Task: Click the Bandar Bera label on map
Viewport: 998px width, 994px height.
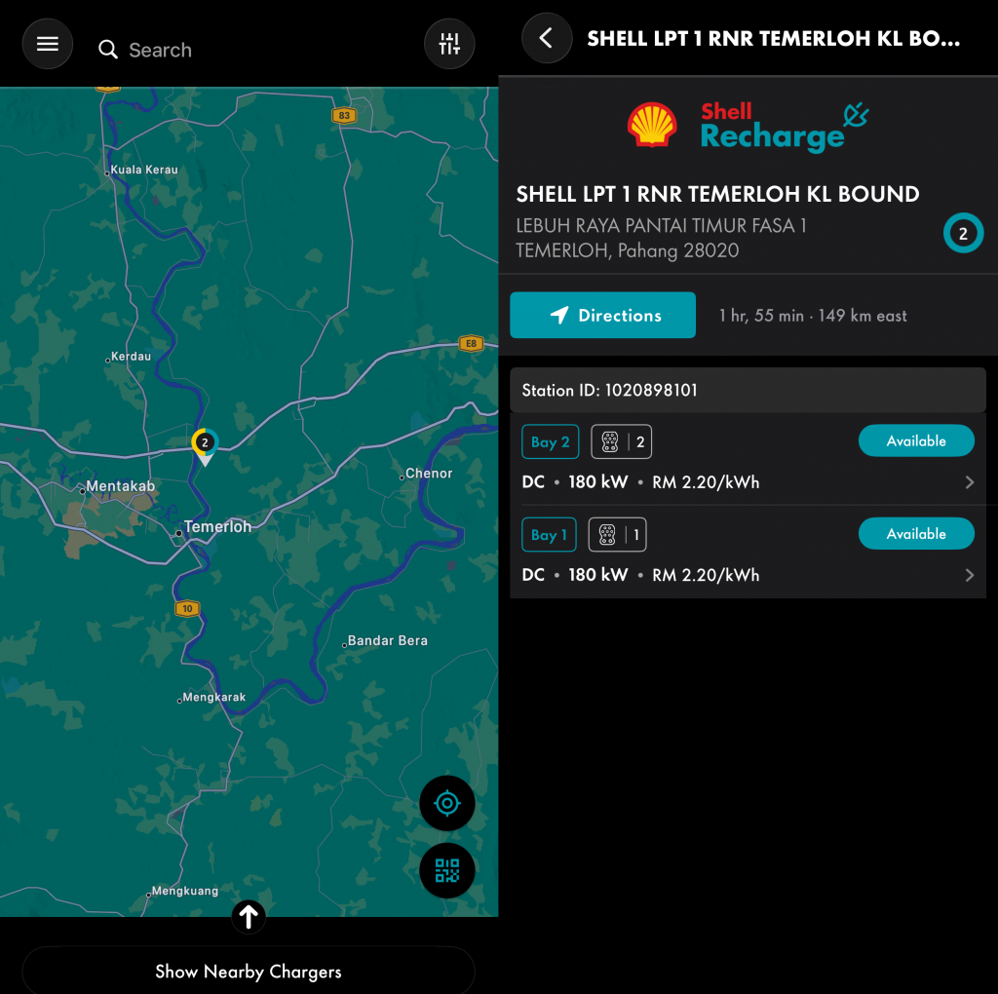Action: pos(388,641)
